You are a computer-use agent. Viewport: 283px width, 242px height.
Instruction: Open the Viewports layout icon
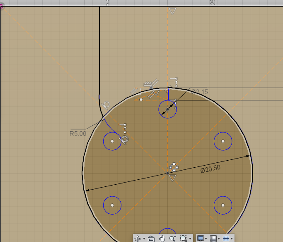pos(226,238)
